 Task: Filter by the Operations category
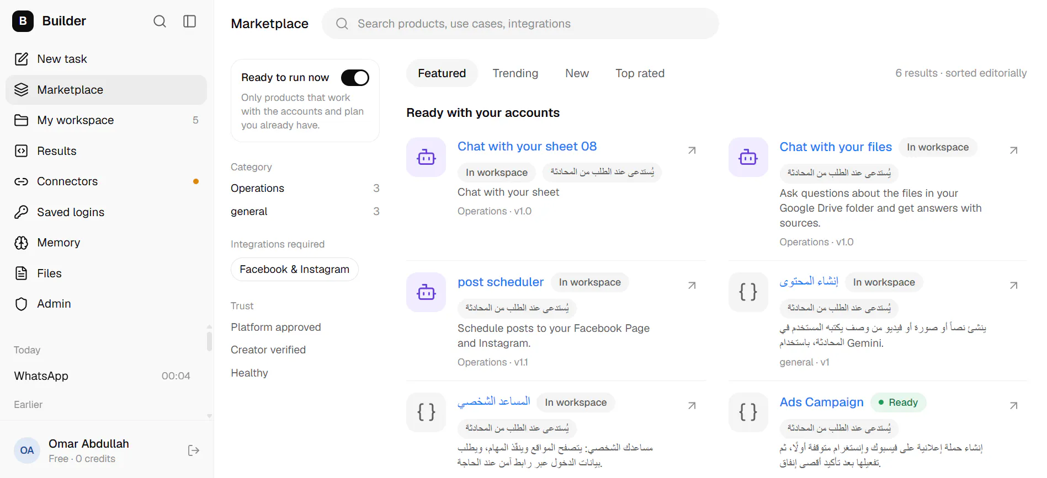[305, 189]
